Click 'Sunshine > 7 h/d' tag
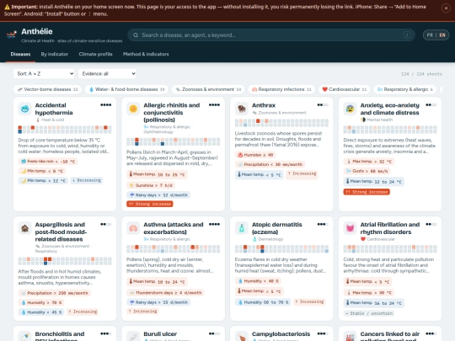Viewport: 455px width, 341px height. [x=151, y=185]
